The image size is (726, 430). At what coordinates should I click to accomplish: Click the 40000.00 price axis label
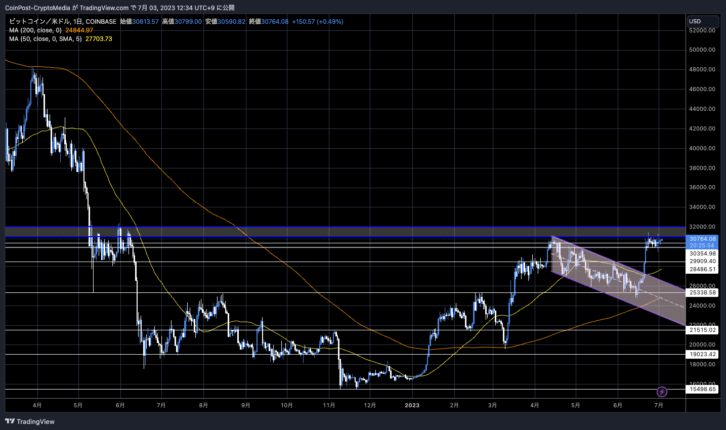[x=702, y=148]
